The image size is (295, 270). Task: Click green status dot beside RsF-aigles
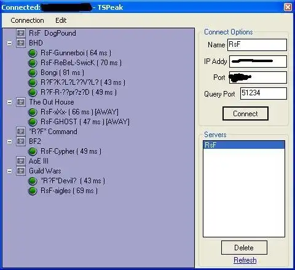tap(33, 191)
